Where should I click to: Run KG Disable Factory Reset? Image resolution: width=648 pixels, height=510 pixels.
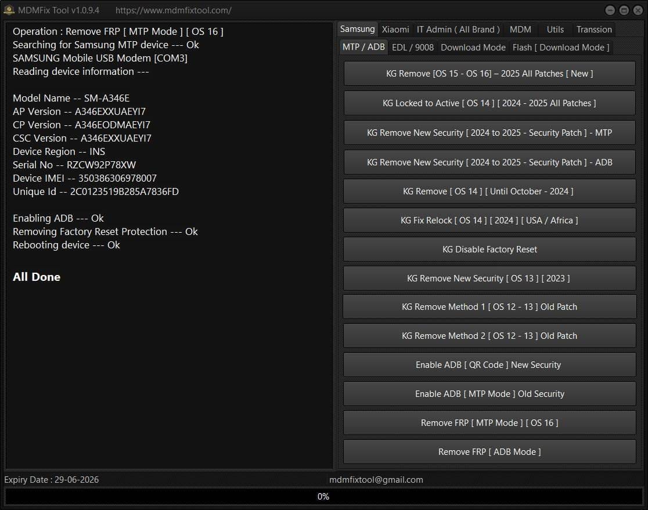[x=489, y=249]
